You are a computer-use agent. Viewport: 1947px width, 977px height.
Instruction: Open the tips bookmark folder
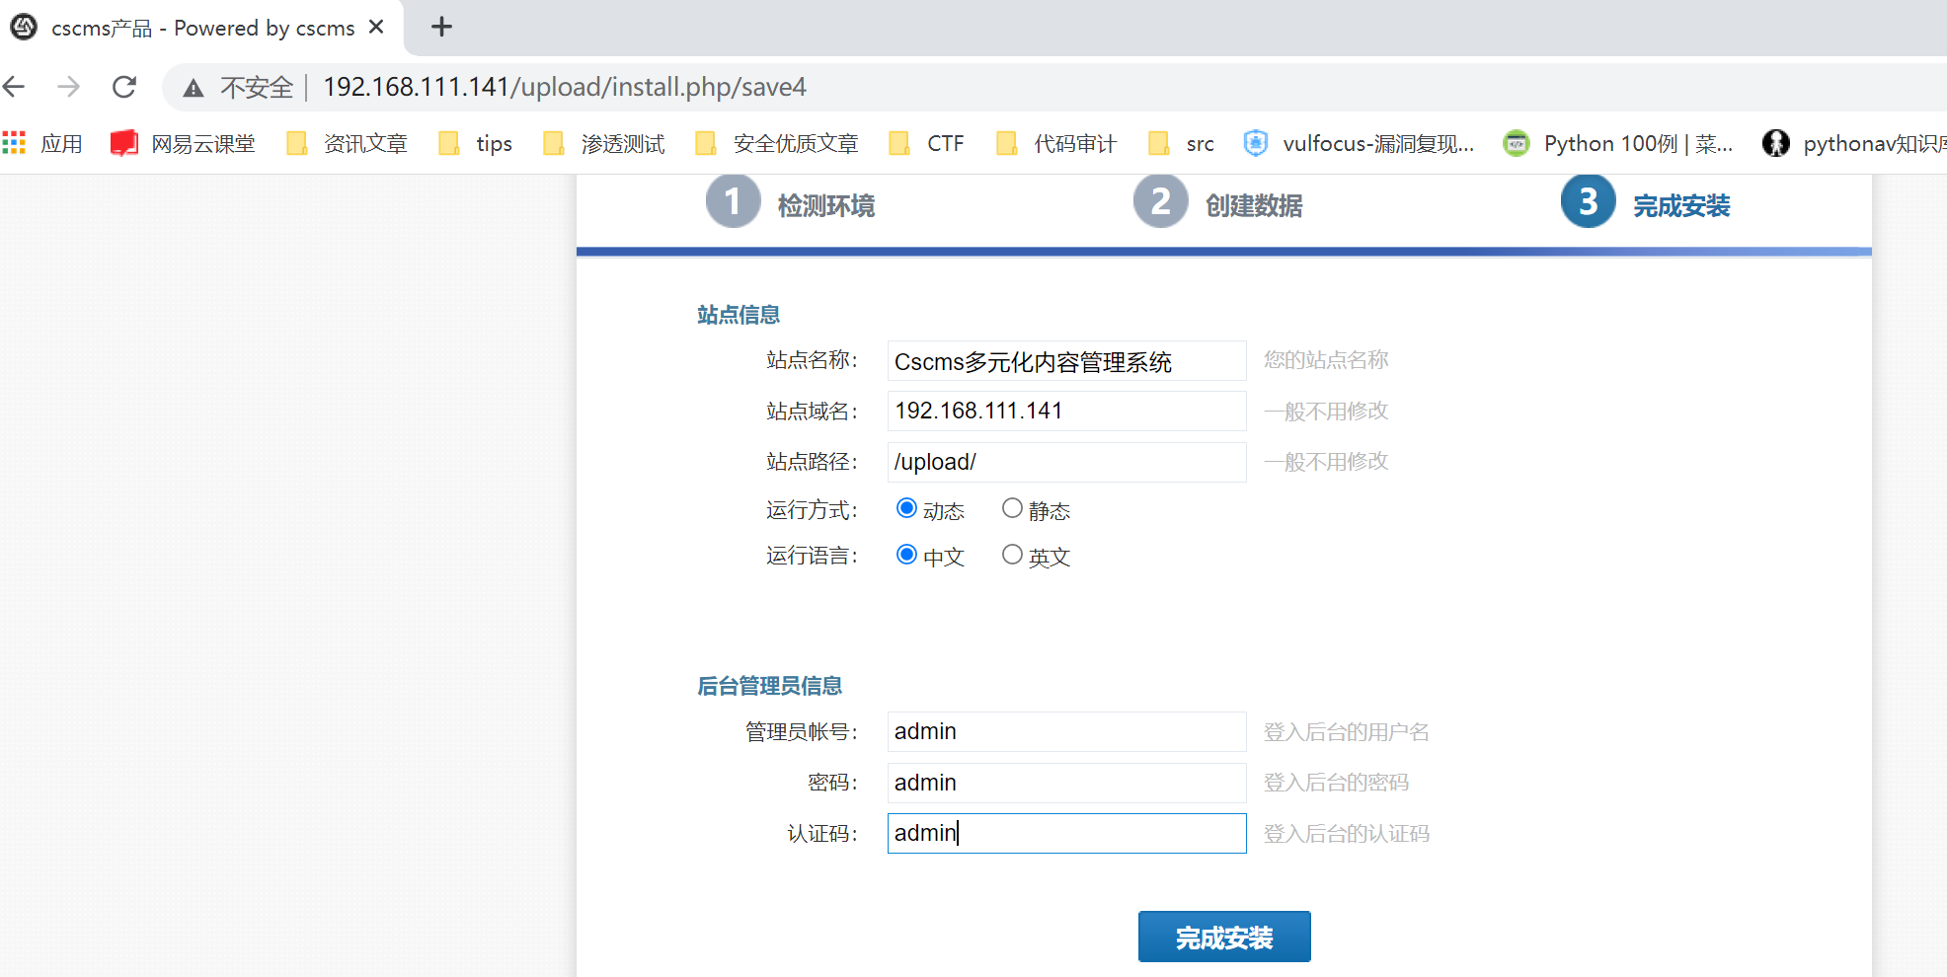point(476,143)
